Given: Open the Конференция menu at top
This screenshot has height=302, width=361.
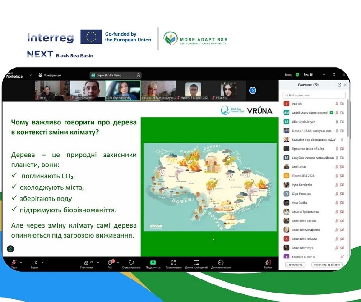Looking at the screenshot, I should 50,75.
